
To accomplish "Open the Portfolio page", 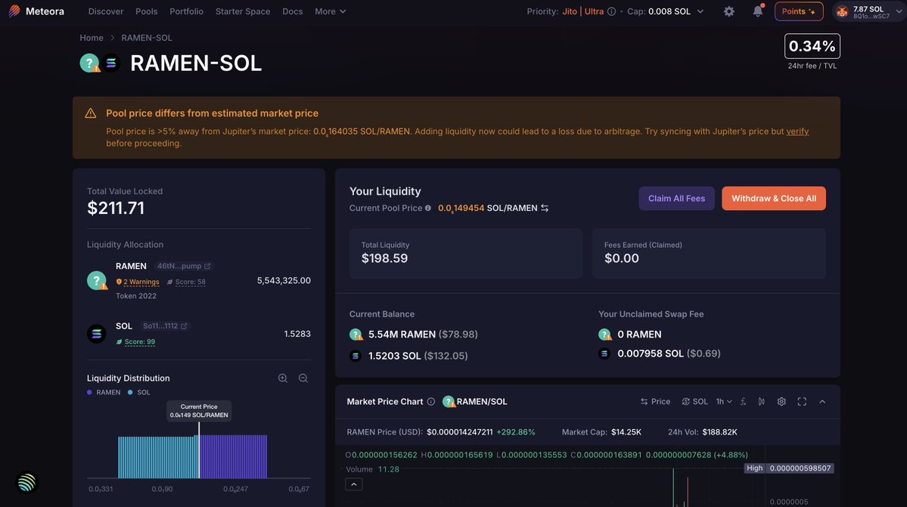I will coord(186,11).
